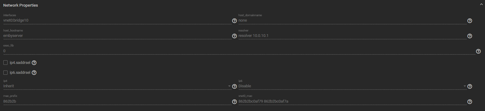Open the ip4 Inherit dropdown
The image size is (485, 111).
pos(117,86)
